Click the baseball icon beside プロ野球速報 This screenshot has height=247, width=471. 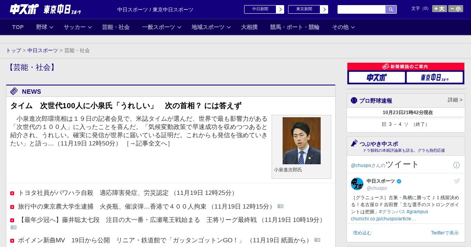354,100
